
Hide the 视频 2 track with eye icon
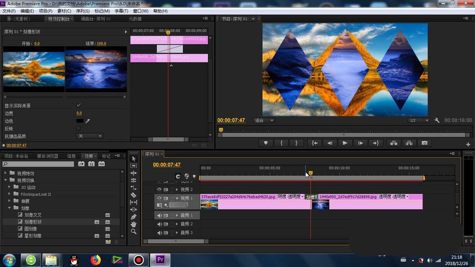160,190
